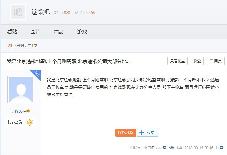Click the speech bubble 回复 button
Image resolution: width=227 pixels, height=155 pixels.
click(x=215, y=61)
